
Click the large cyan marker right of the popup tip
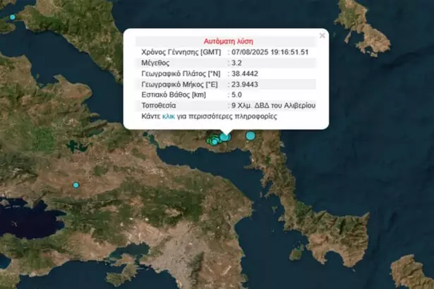251,135
